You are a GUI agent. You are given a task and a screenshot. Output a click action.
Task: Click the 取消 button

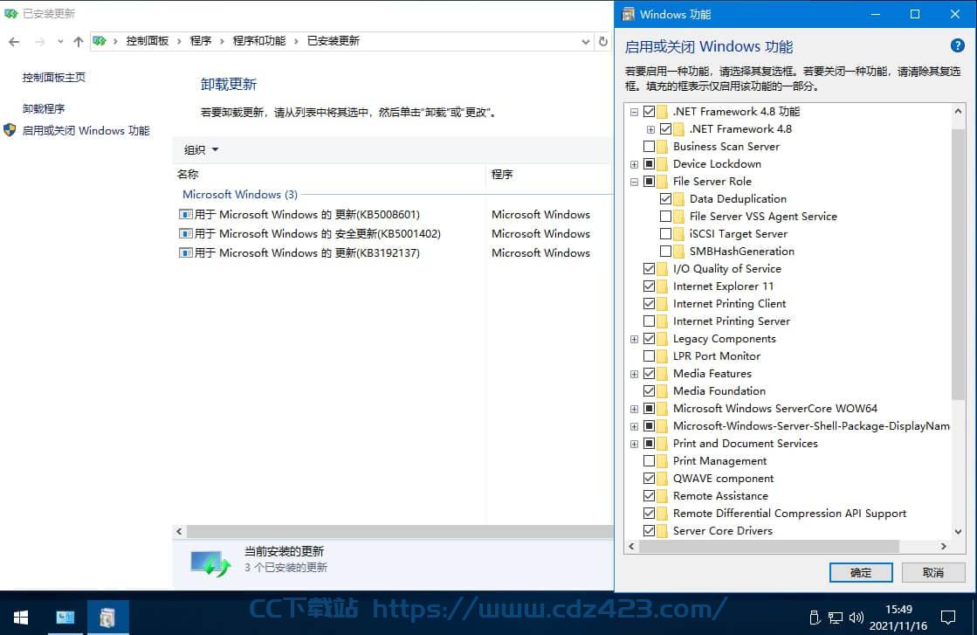932,573
